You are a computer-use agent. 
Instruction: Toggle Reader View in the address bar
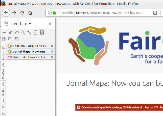[x=155, y=13]
